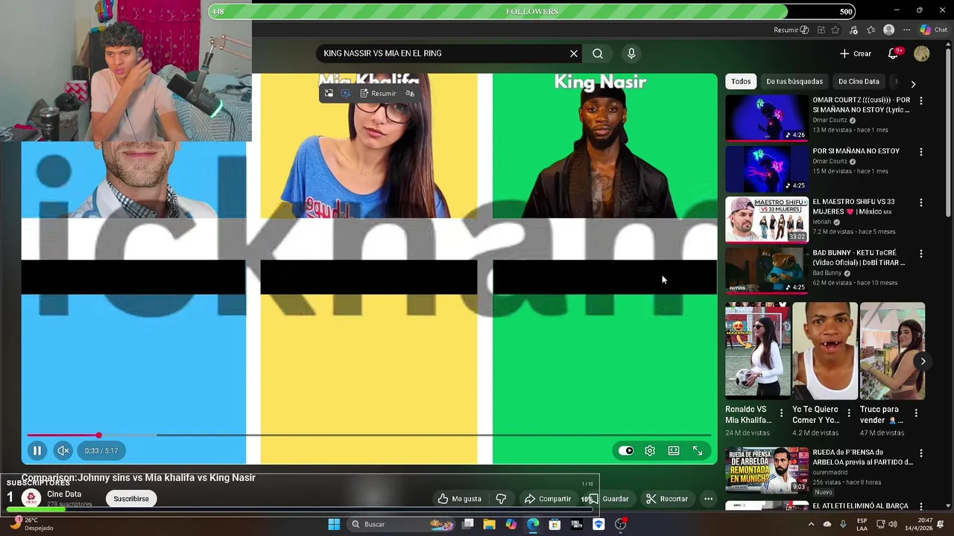Screen dimensions: 954x536
Task: Open the Ronaldo VS Mia Khalifa short
Action: coord(757,351)
